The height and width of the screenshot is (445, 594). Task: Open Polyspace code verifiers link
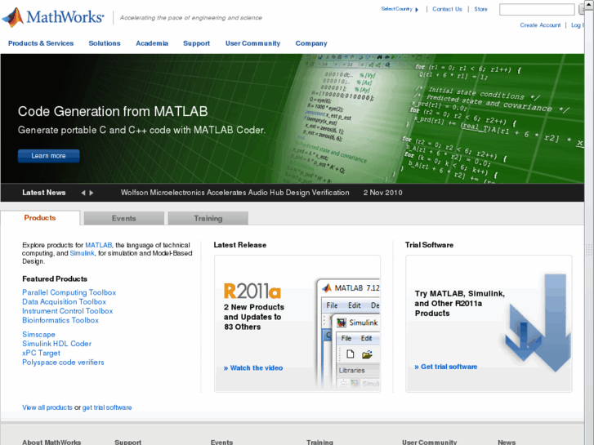[63, 363]
